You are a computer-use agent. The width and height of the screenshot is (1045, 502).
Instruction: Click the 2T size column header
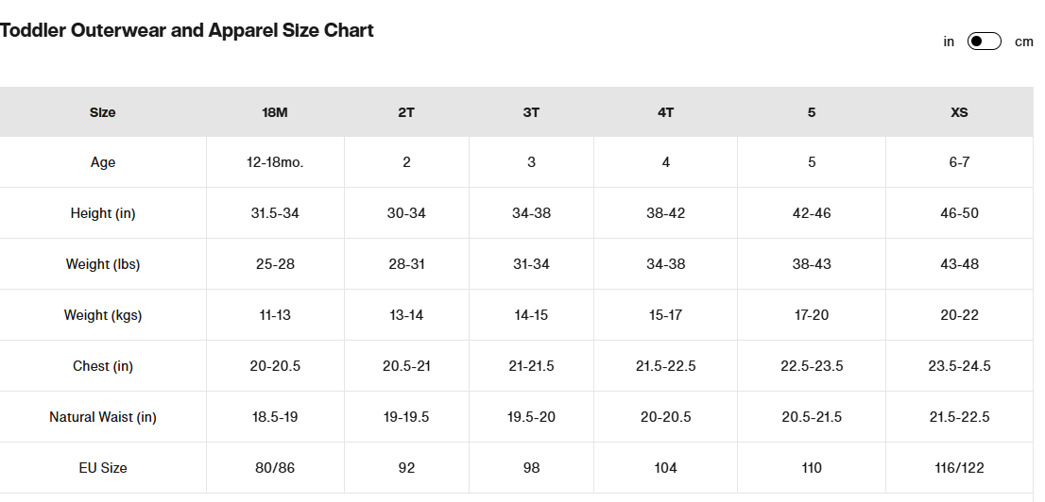pos(406,112)
